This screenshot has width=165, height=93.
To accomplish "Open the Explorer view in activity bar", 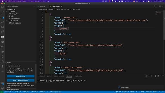I will click(x=2, y=7).
